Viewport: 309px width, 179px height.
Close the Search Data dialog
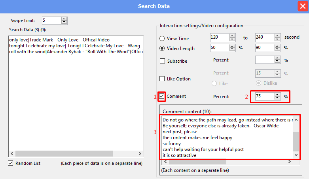coord(303,6)
